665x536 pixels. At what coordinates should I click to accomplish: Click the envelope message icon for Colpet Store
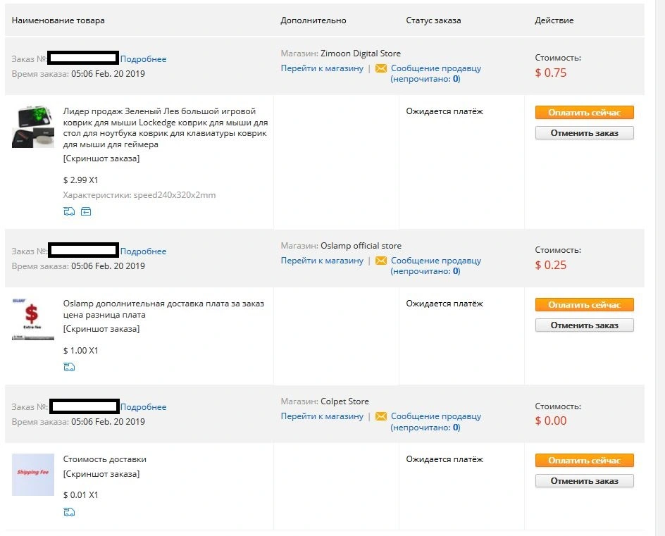[x=381, y=416]
